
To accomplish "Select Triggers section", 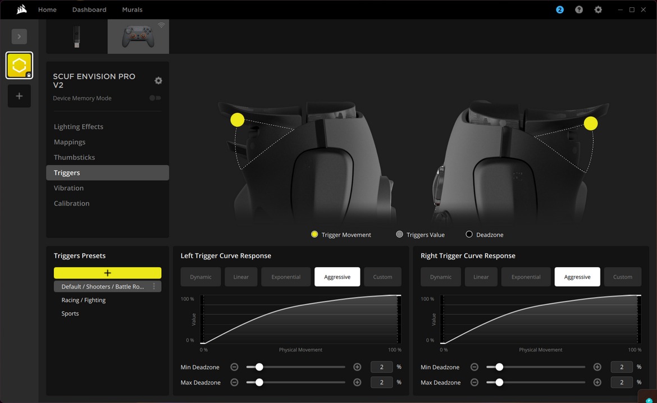I will (108, 173).
